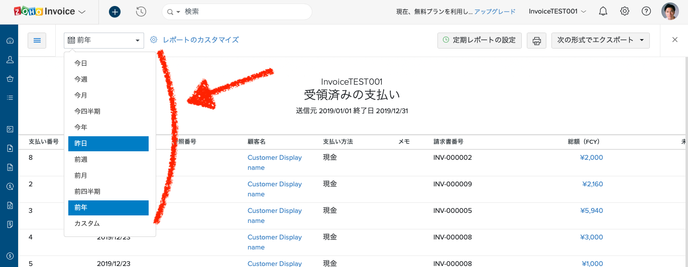The height and width of the screenshot is (267, 688).
Task: Click the メモ column header
Action: click(404, 142)
